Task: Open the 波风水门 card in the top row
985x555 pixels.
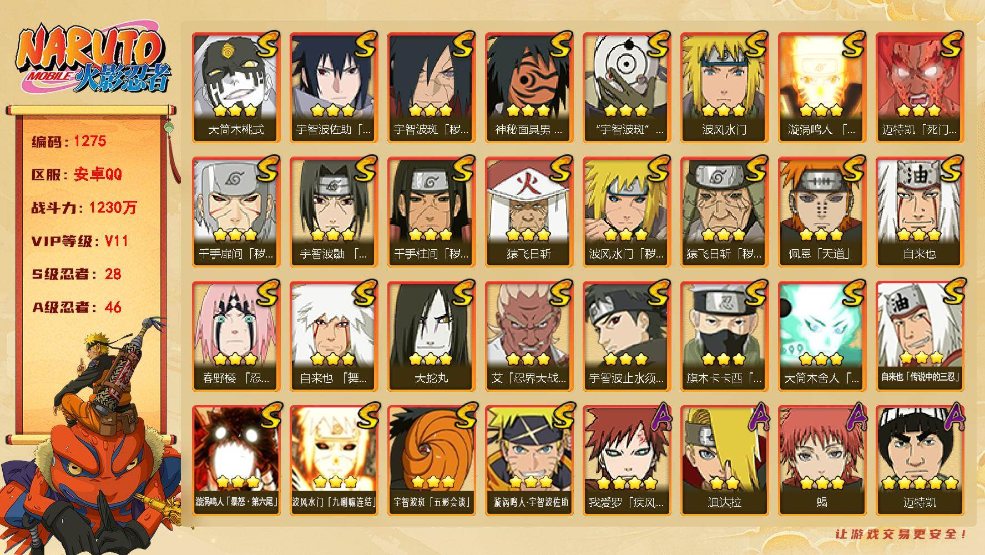Action: point(725,88)
